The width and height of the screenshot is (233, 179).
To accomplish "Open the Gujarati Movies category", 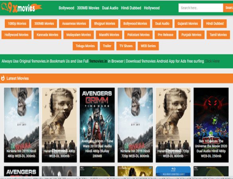I will (x=188, y=23).
